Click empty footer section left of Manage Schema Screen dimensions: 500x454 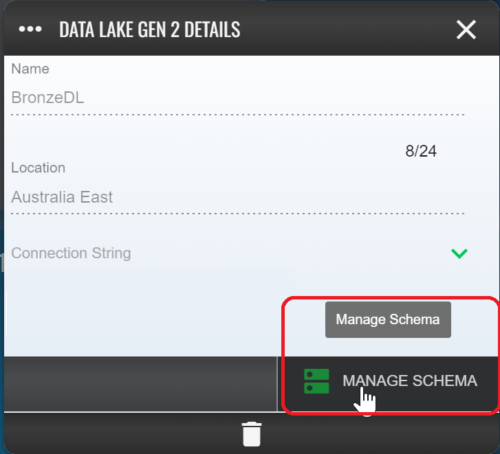click(140, 384)
